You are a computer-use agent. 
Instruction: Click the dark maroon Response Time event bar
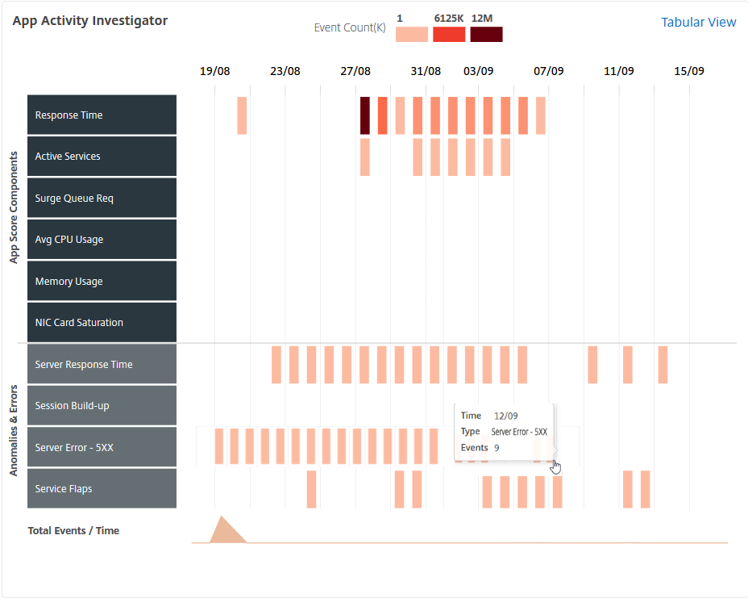pos(365,115)
